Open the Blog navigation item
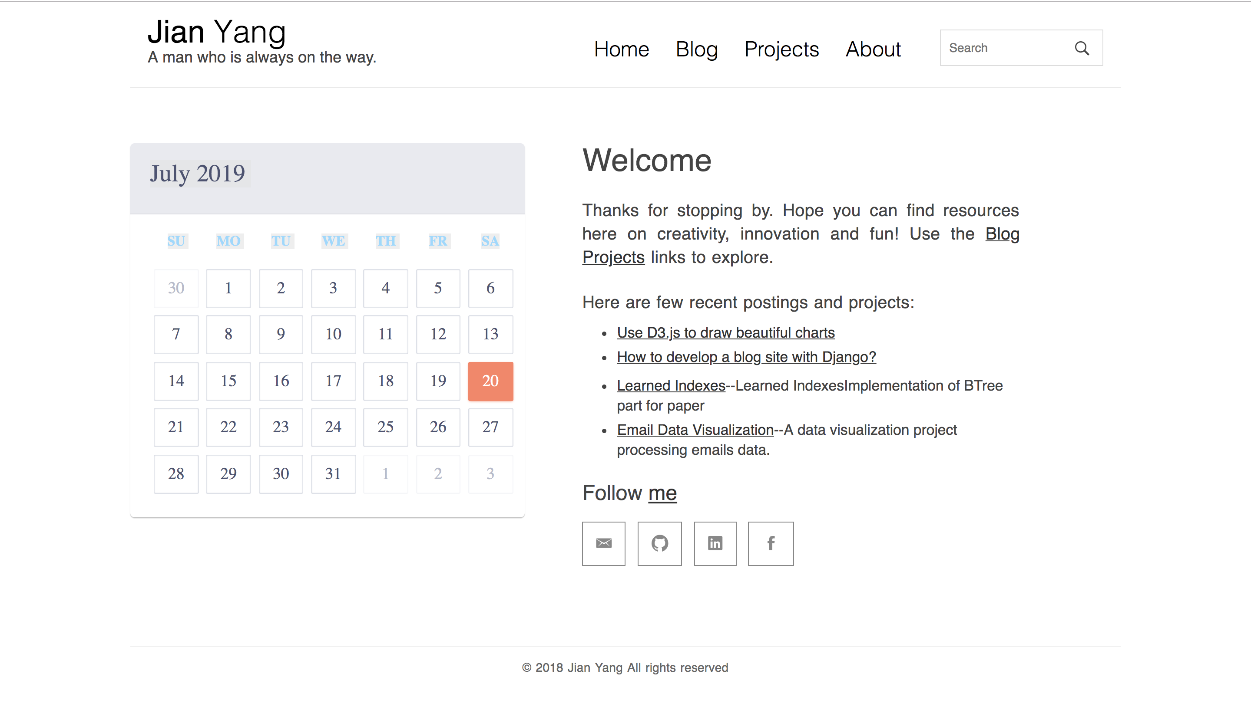The image size is (1251, 710). [x=696, y=49]
